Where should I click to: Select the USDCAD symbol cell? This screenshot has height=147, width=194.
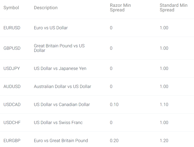click(x=12, y=105)
